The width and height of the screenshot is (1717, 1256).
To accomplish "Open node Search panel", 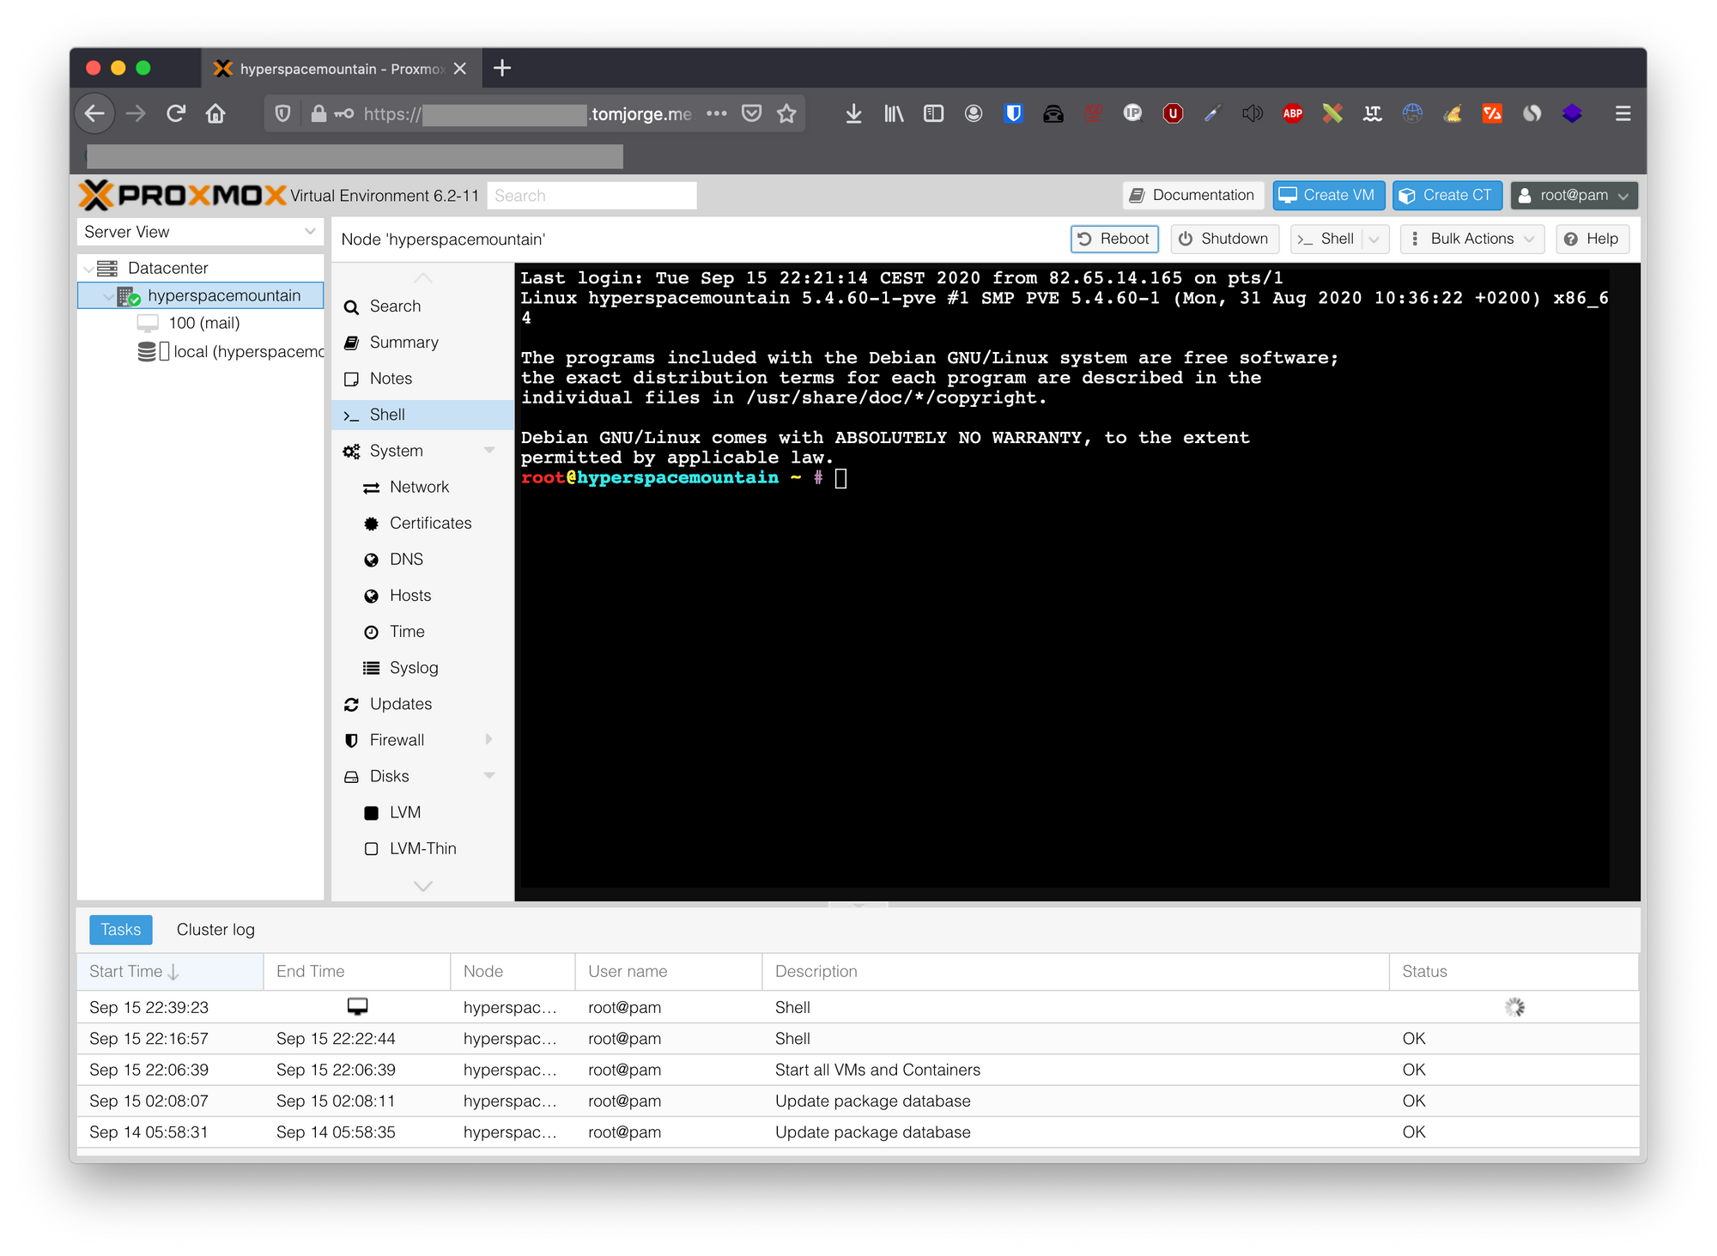I will coord(422,306).
